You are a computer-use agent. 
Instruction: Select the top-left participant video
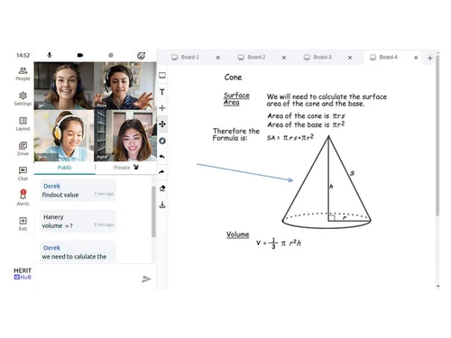point(64,86)
